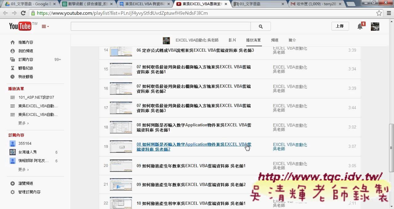394x209 pixels.
Task: Open the YouTube guide menu dropdown
Action: (45, 27)
